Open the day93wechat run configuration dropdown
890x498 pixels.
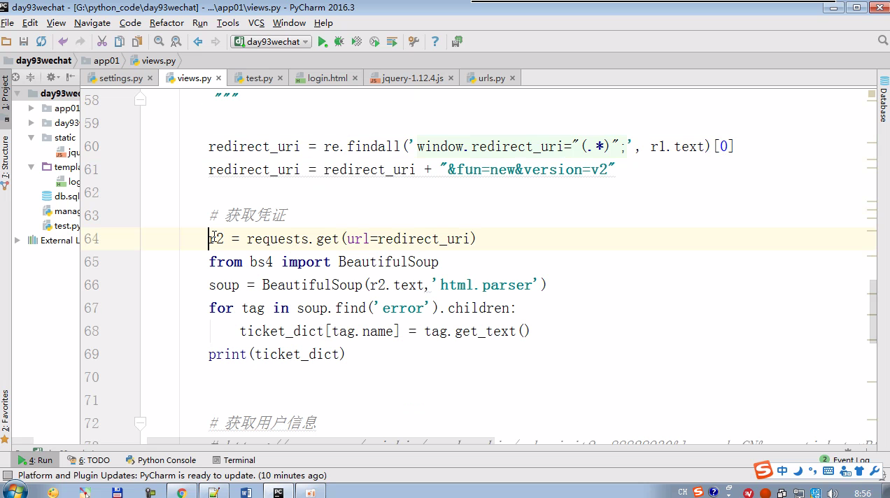click(x=271, y=42)
